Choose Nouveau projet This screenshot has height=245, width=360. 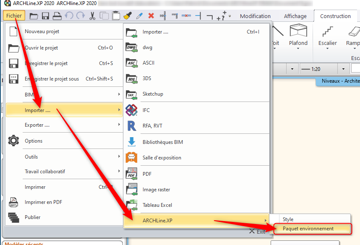click(64, 31)
